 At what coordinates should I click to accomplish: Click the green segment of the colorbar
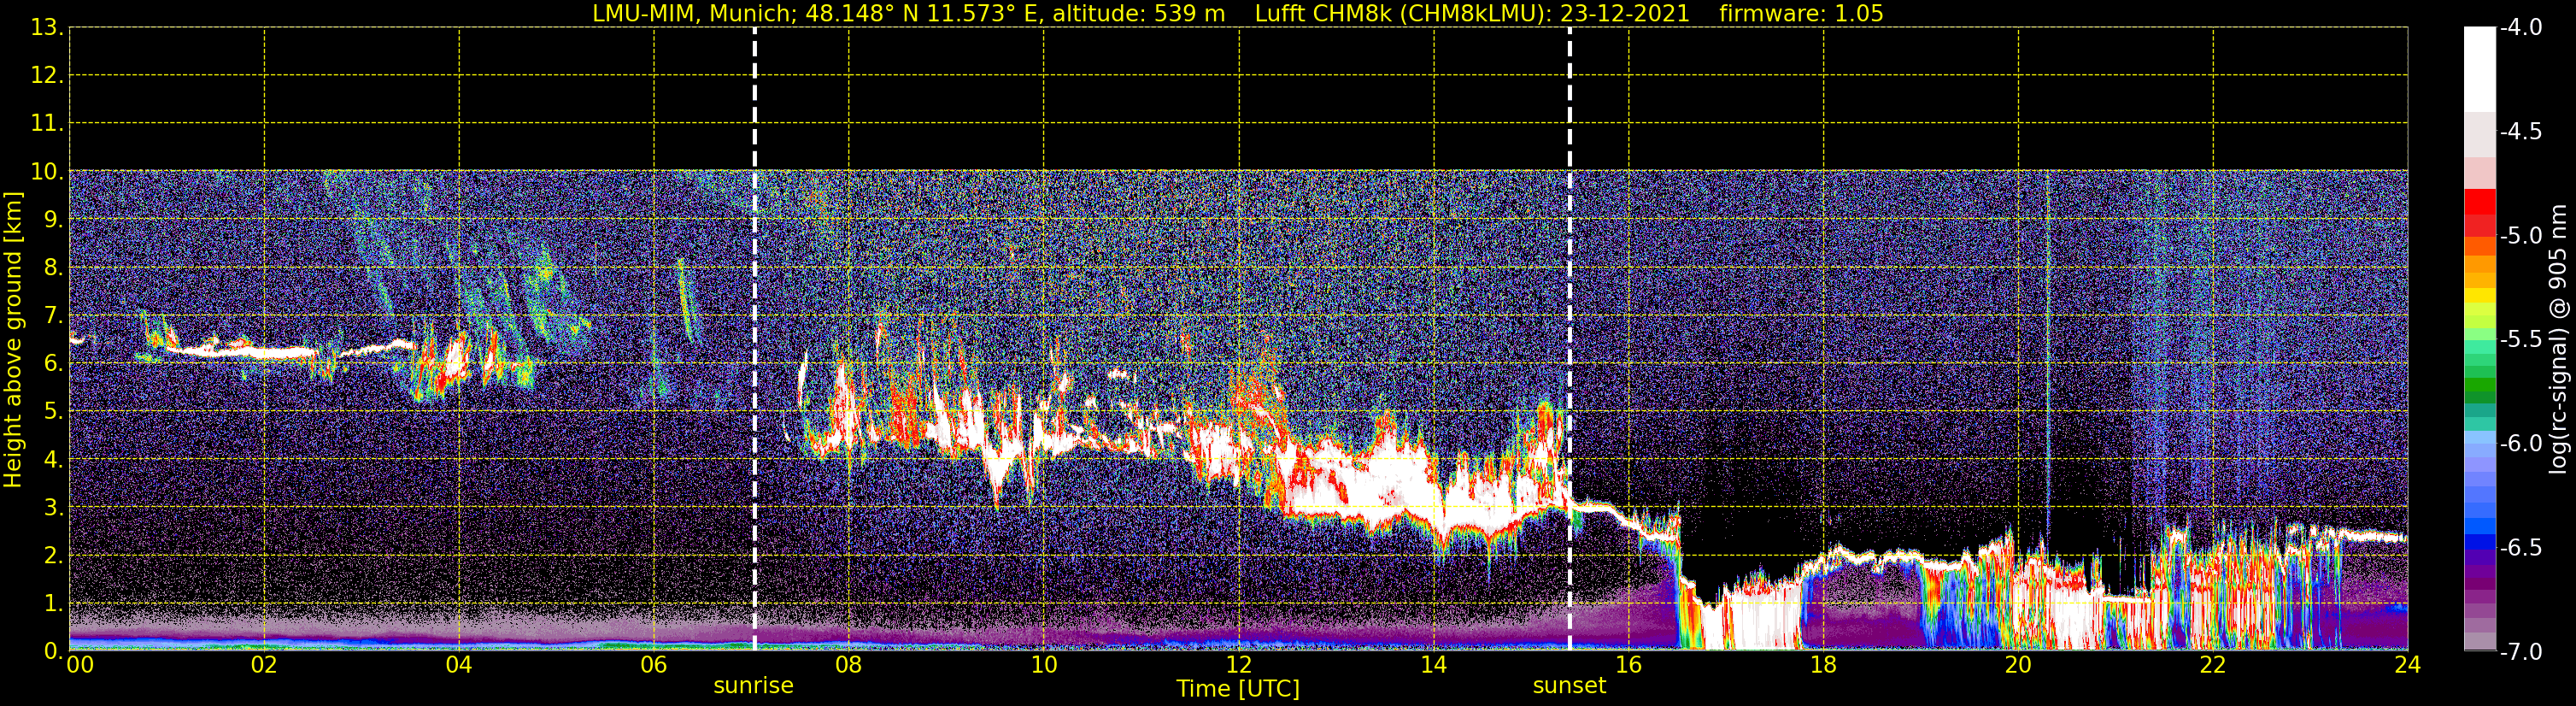(2480, 384)
